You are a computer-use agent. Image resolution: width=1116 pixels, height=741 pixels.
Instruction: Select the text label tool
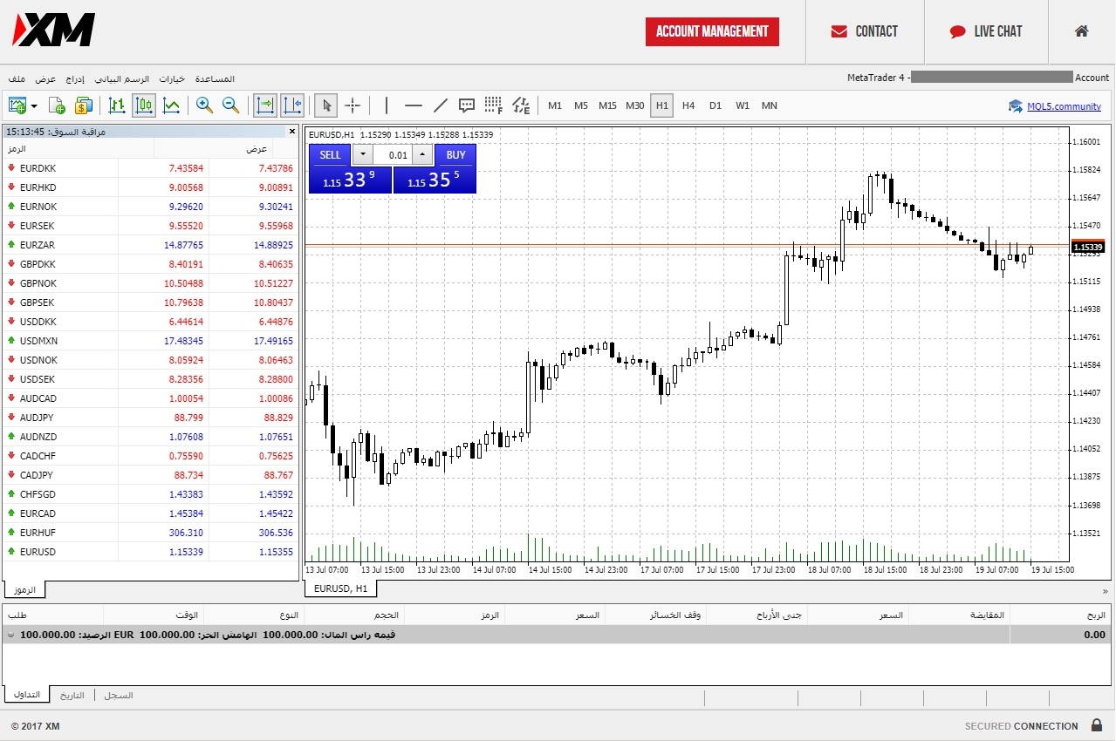[x=467, y=105]
